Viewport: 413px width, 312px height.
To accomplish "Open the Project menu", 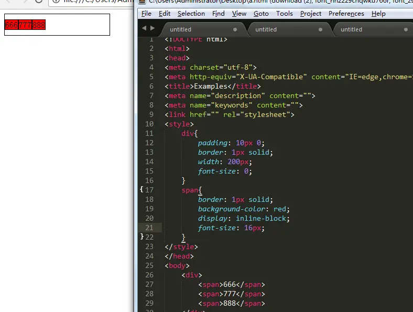I will coord(311,14).
